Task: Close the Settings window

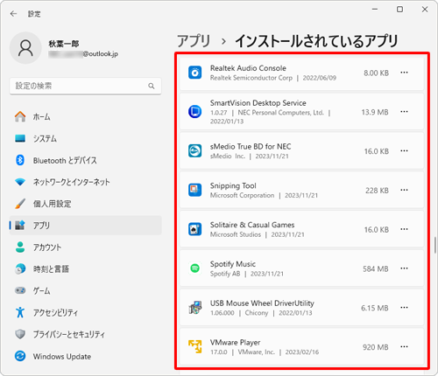Action: (425, 10)
